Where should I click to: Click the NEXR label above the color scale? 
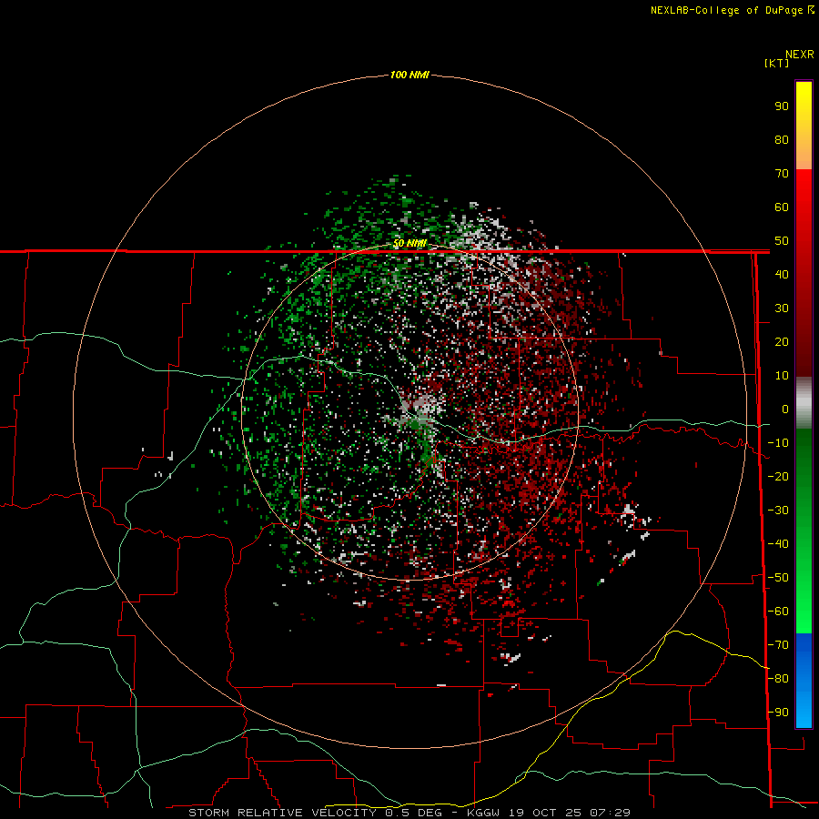(x=800, y=54)
